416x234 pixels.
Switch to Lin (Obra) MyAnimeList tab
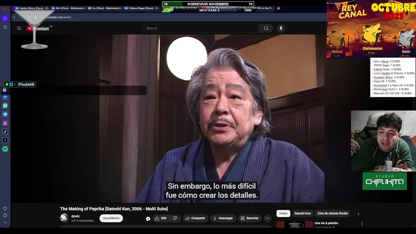(x=105, y=8)
